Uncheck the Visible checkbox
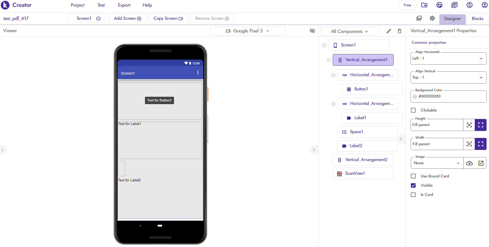The height and width of the screenshot is (247, 489). (413, 185)
